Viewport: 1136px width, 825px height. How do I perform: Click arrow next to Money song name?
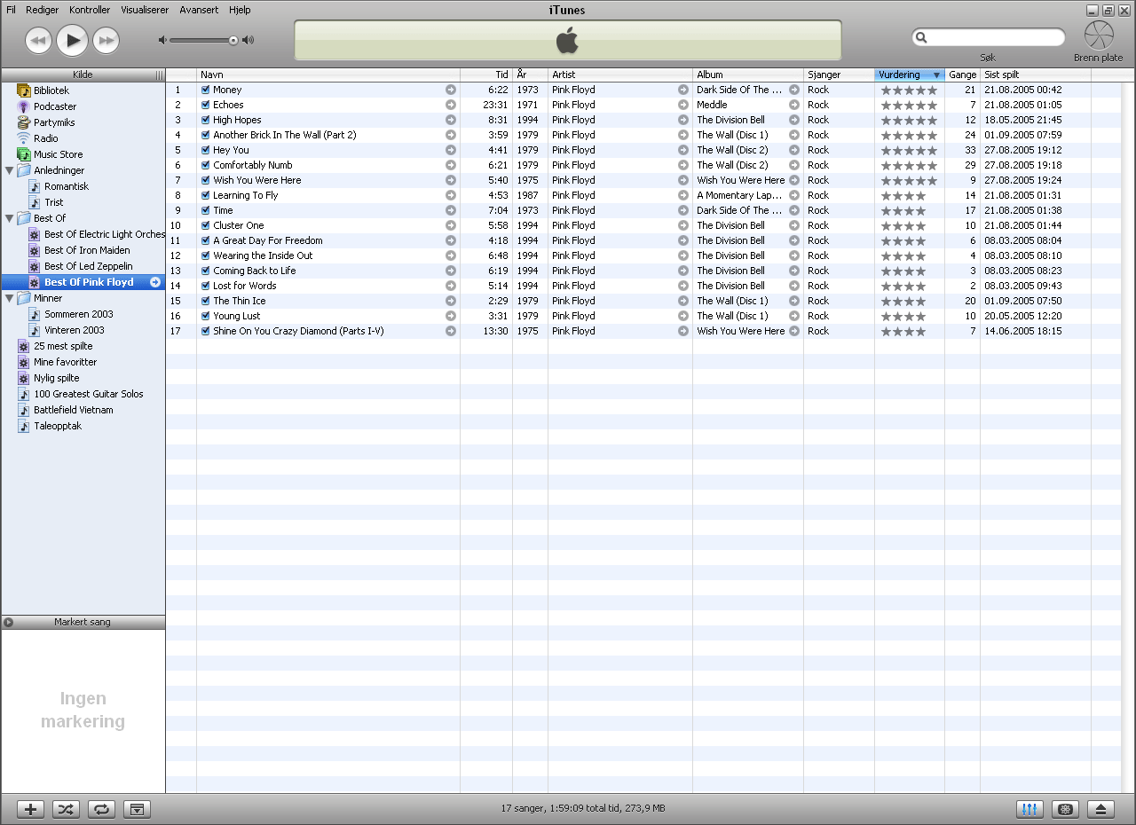[x=451, y=90]
